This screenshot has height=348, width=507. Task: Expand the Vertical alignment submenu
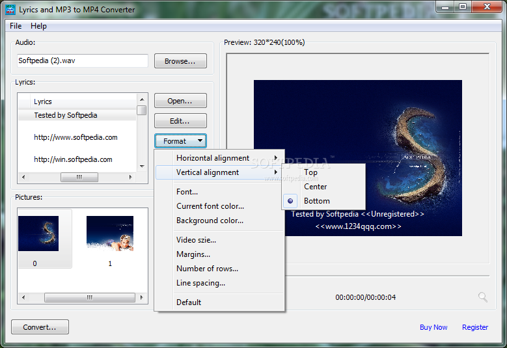(219, 172)
